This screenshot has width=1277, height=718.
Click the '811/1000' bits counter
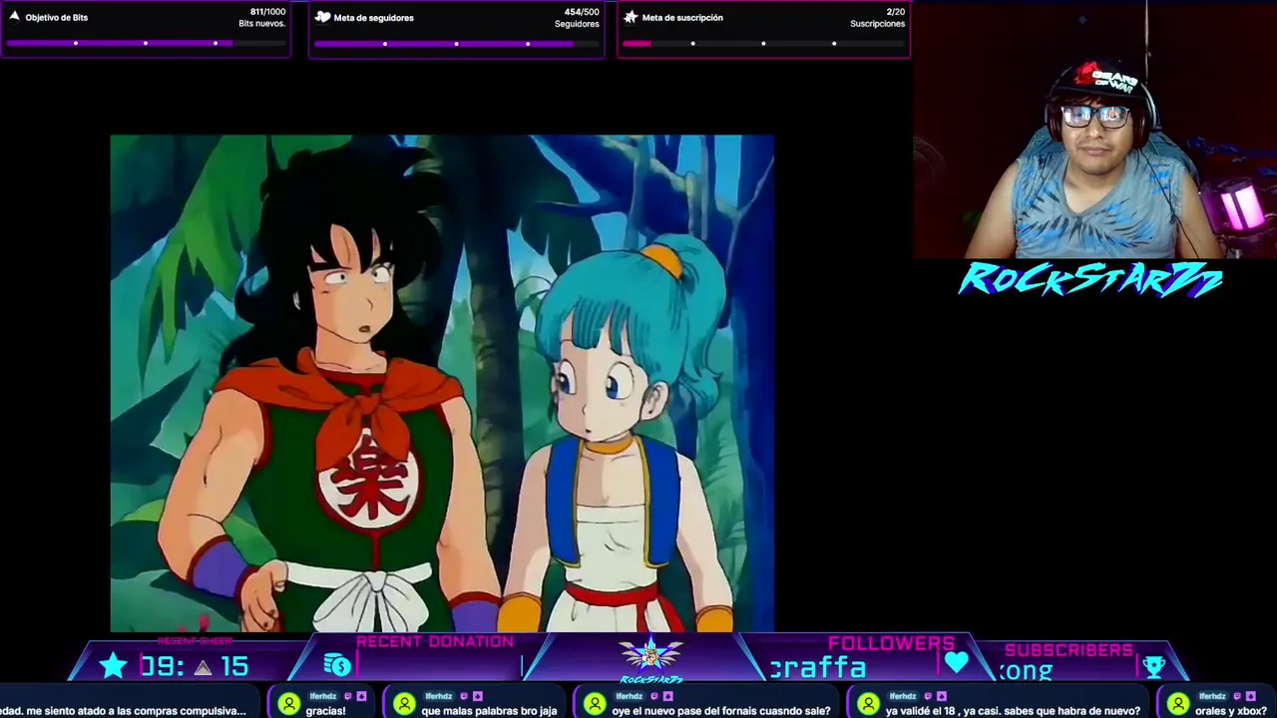267,12
